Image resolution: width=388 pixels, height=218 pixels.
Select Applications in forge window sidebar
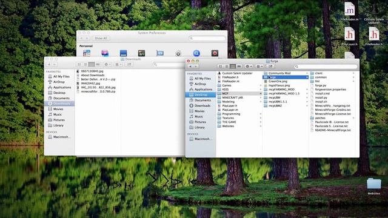204,89
